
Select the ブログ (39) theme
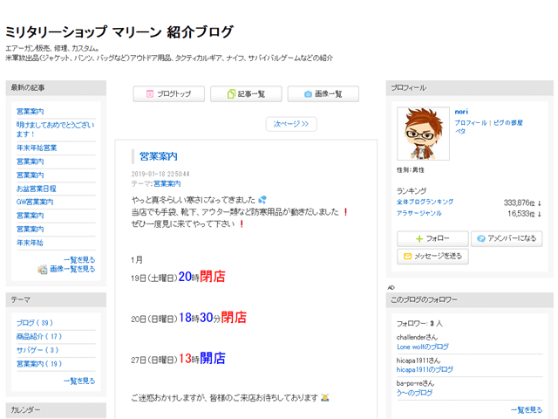pyautogui.click(x=35, y=323)
